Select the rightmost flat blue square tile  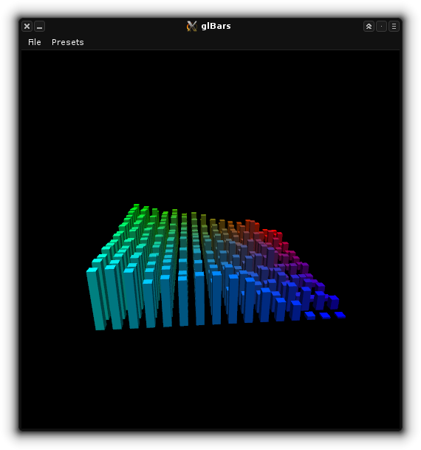point(340,315)
